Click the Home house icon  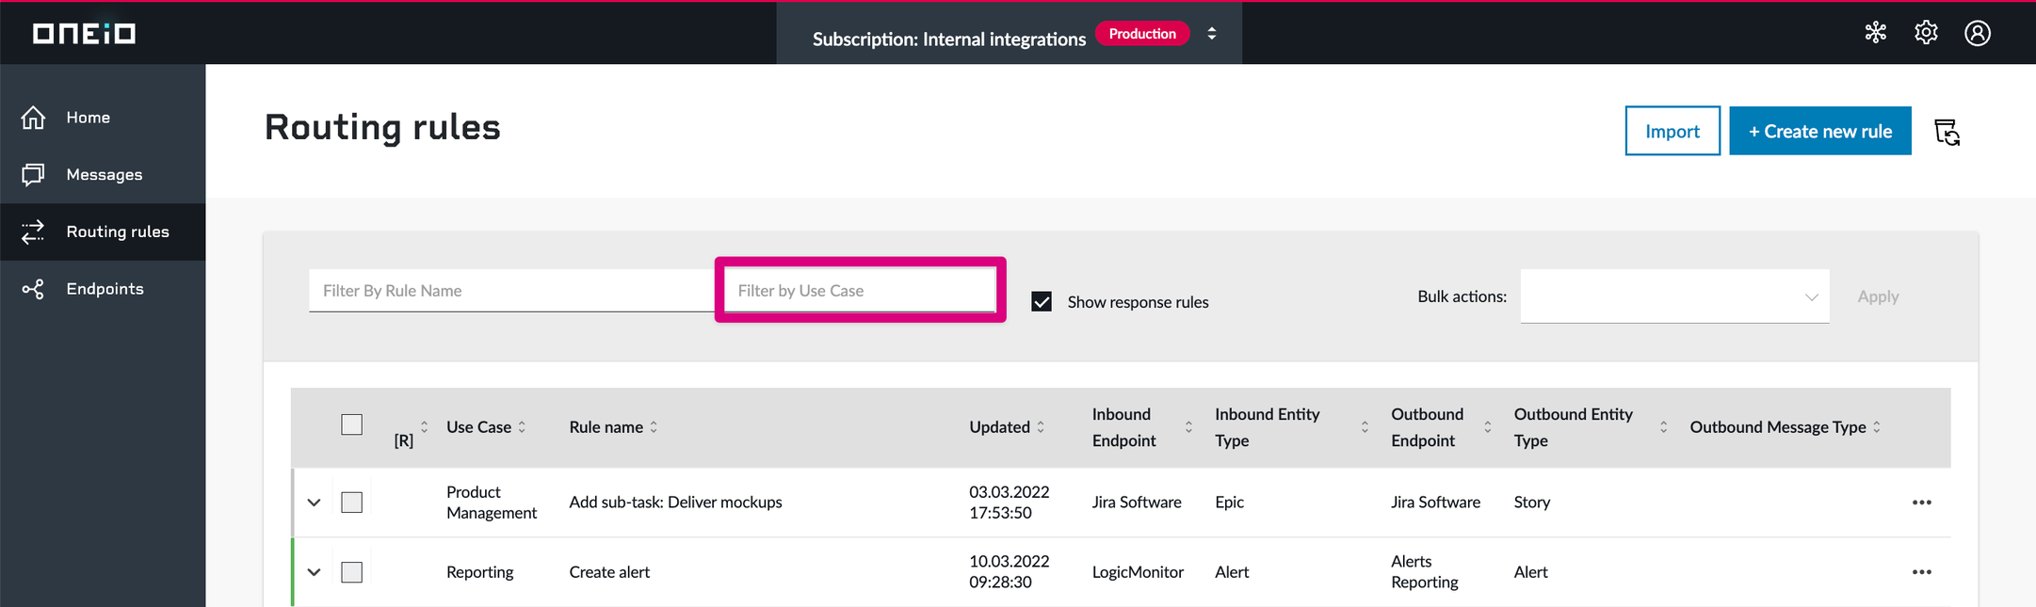pos(34,118)
